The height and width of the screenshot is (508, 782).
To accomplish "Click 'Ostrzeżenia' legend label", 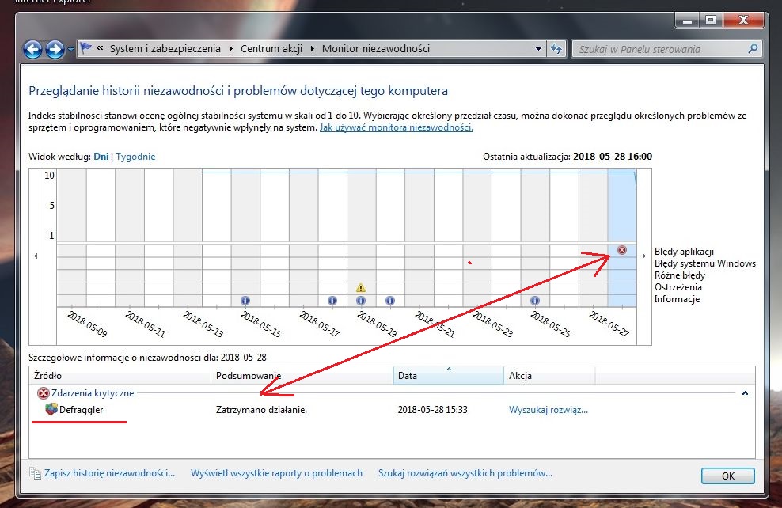I will click(678, 287).
